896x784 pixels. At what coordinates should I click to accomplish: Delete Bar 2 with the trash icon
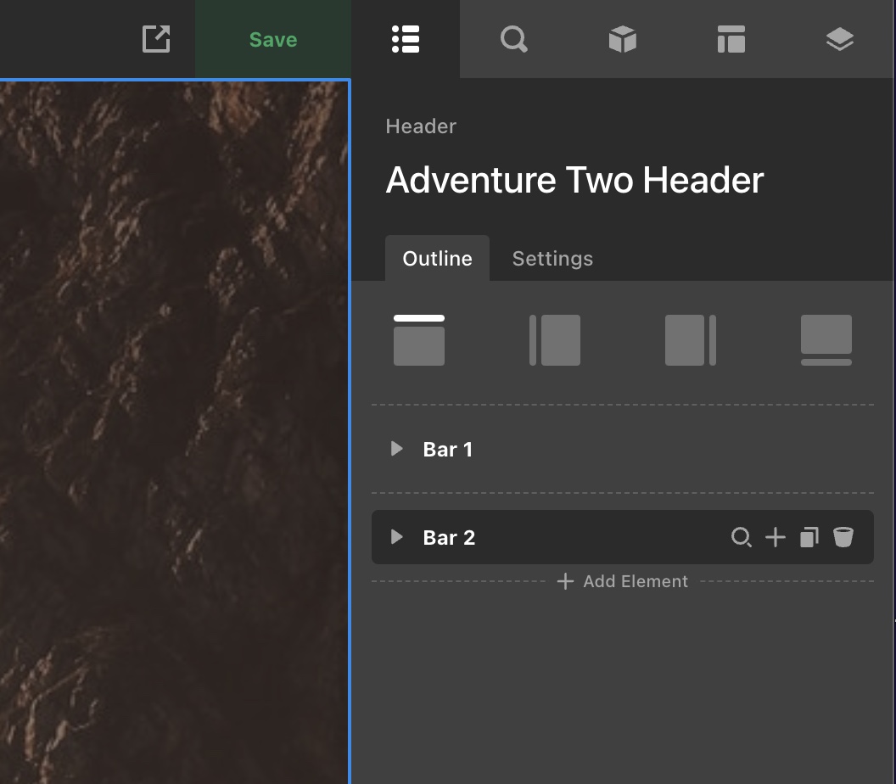click(x=843, y=537)
